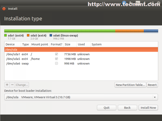The image size is (162, 121).
Task: Toggle format checkbox for /dev/sda5
Action: tap(56, 59)
